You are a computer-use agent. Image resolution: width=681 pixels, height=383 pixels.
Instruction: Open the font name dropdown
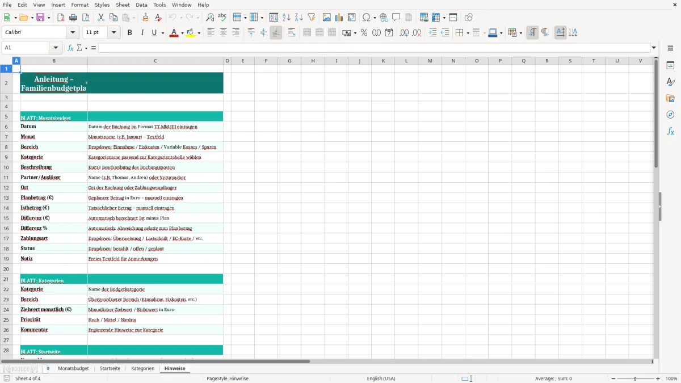(x=72, y=33)
